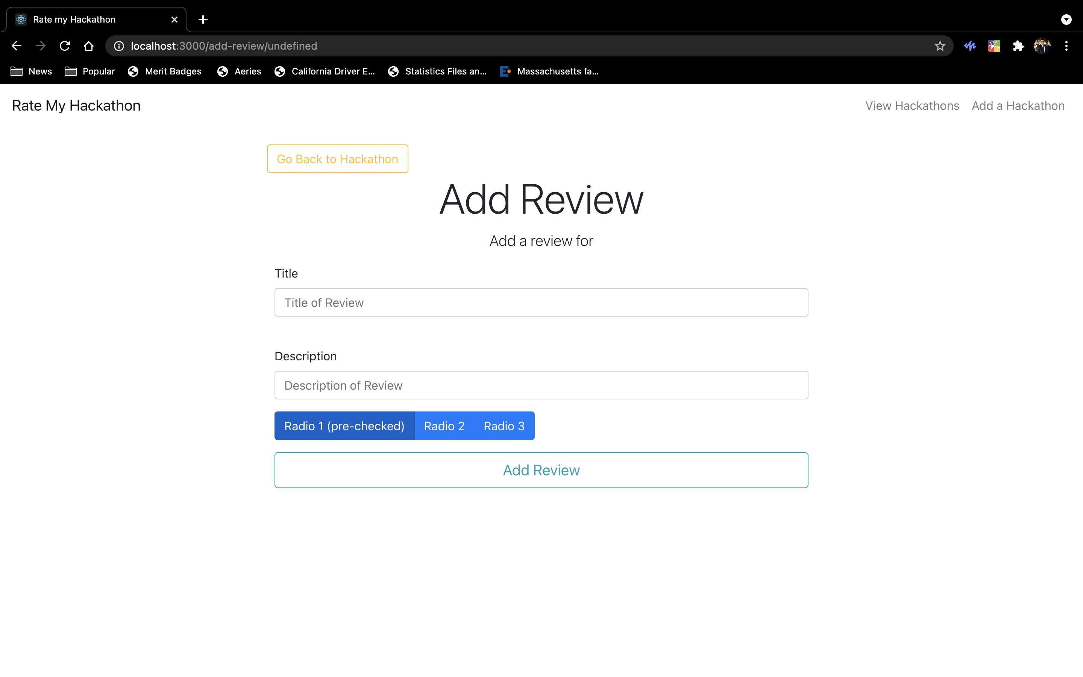Click the browser back arrow

(x=17, y=46)
